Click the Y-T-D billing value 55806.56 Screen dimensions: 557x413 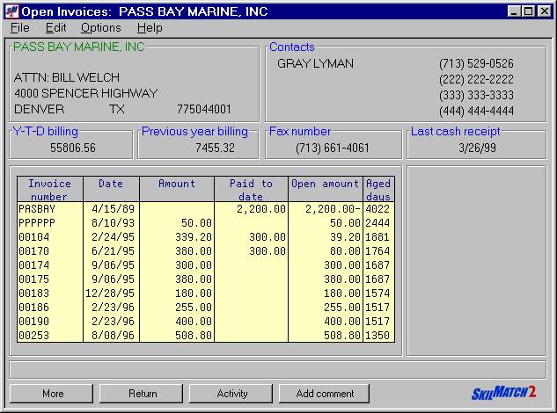point(73,148)
